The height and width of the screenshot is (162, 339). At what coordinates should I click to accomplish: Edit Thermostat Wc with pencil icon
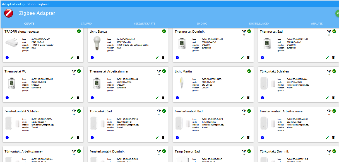click(x=72, y=98)
